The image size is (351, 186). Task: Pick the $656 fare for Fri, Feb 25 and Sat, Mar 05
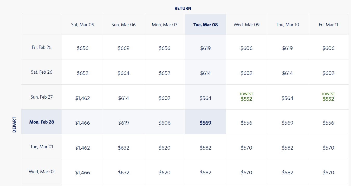pos(82,47)
